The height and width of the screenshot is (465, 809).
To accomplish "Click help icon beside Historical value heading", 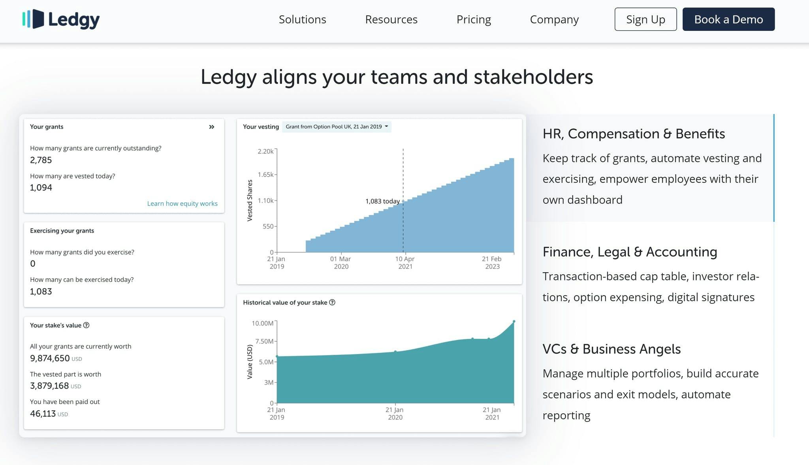I will (x=332, y=302).
